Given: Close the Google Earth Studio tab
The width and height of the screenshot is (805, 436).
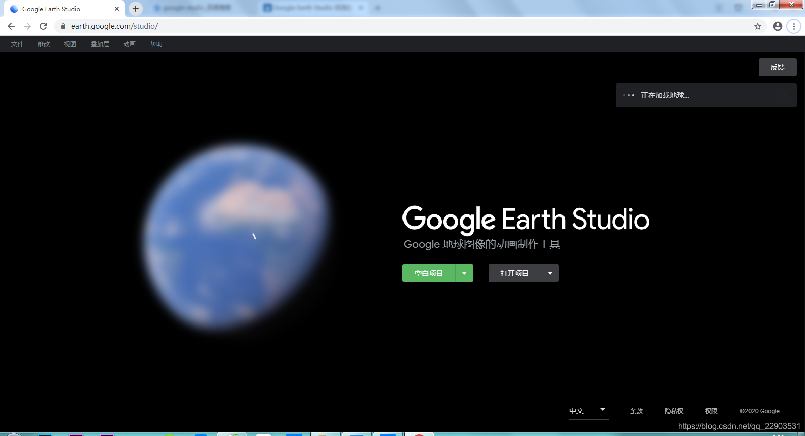Looking at the screenshot, I should tap(117, 9).
